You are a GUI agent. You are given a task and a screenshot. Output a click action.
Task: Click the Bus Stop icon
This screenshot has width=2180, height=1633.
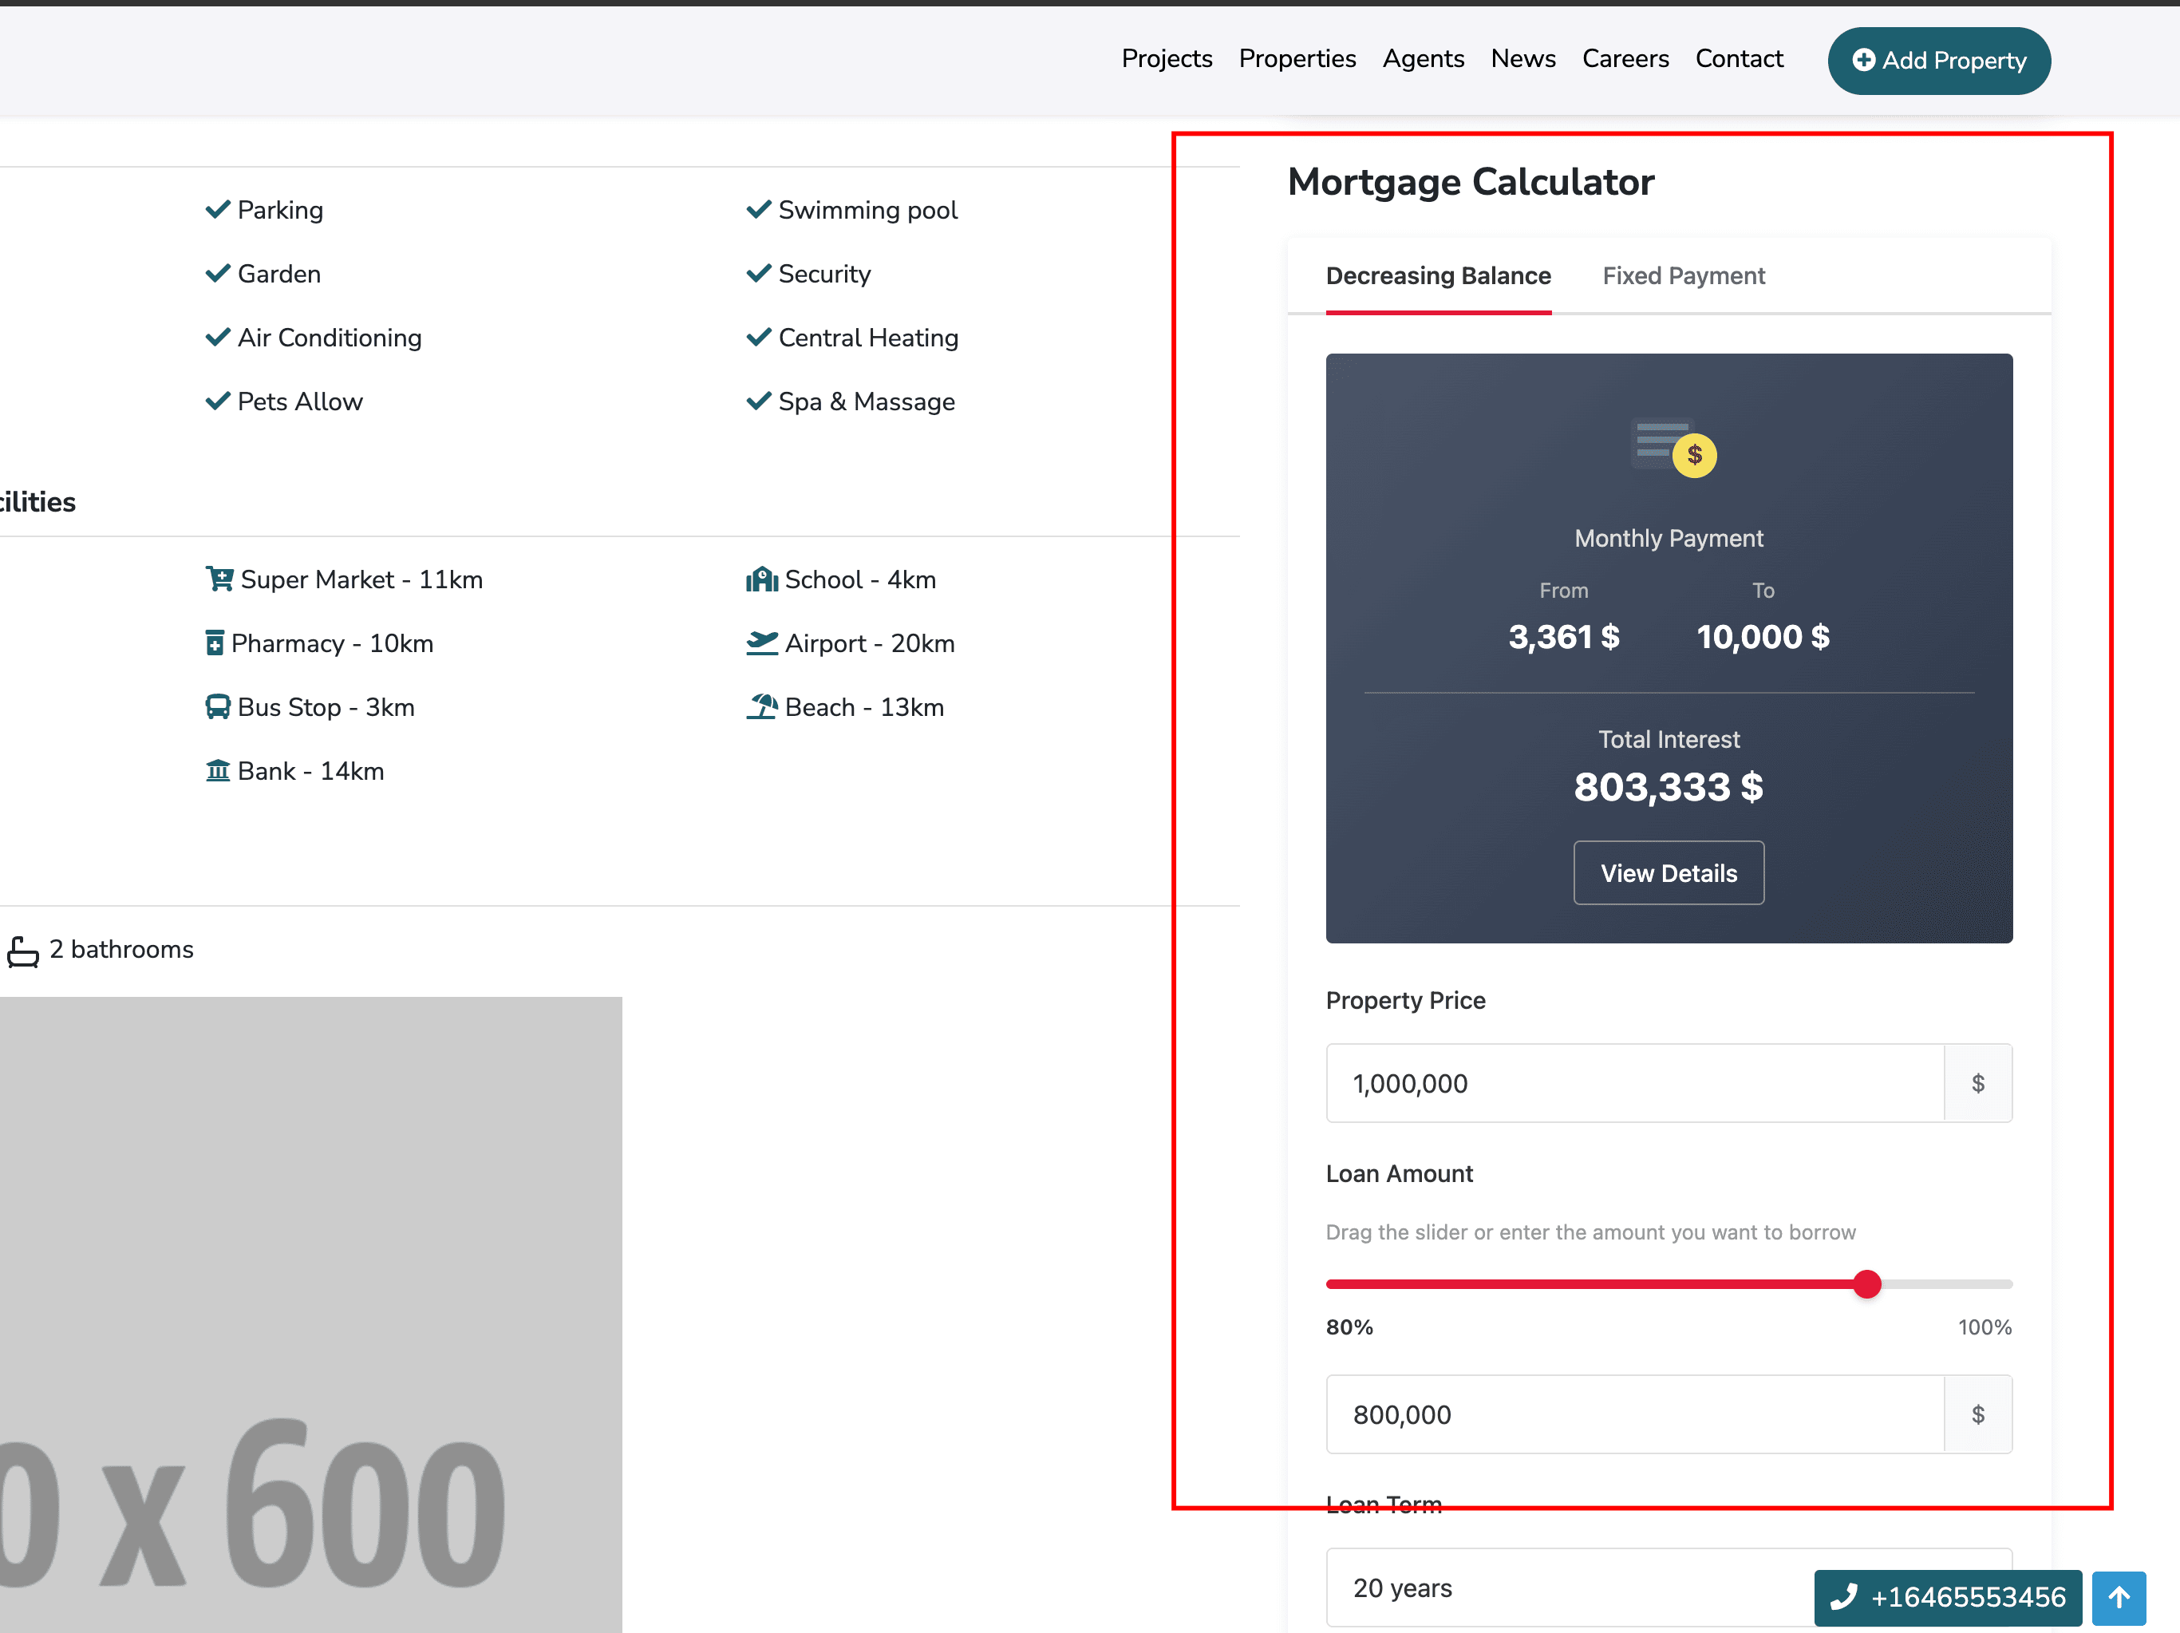click(x=218, y=706)
